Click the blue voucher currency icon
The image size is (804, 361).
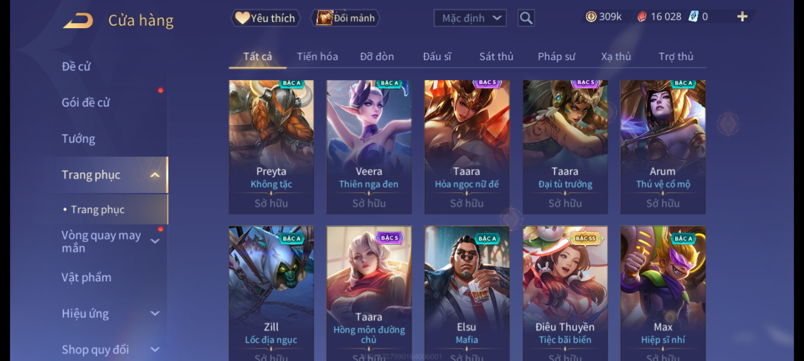(693, 17)
